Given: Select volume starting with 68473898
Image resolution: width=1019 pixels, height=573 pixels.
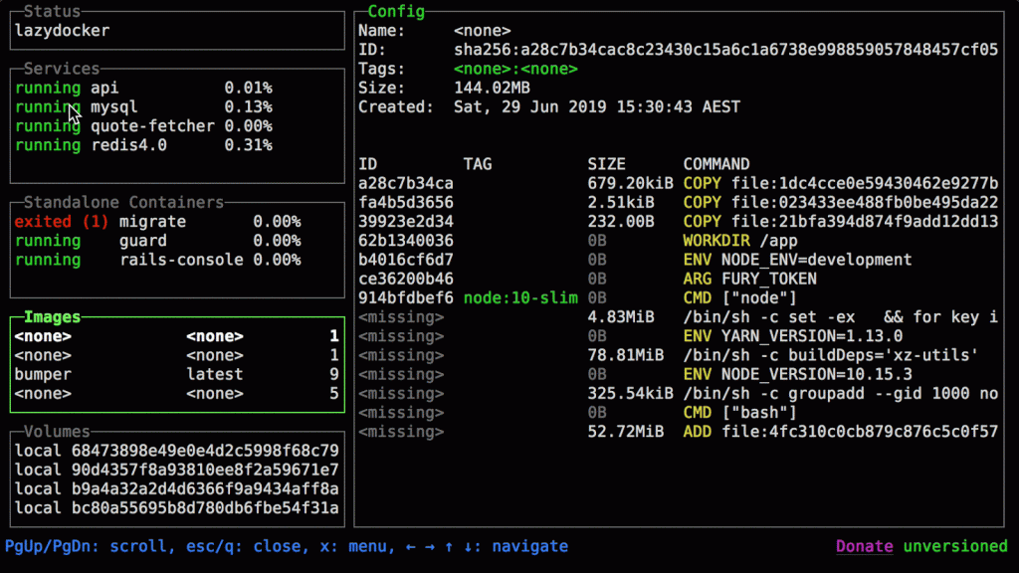Looking at the screenshot, I should pos(177,451).
